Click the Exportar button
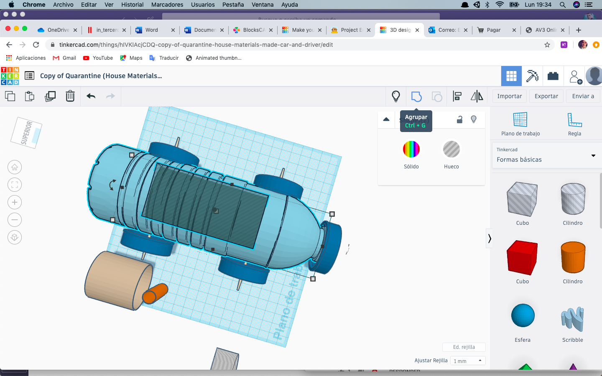 click(546, 96)
